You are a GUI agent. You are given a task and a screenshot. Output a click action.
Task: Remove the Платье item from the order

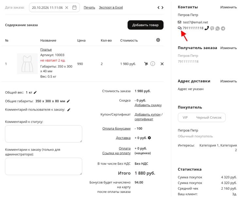click(162, 64)
